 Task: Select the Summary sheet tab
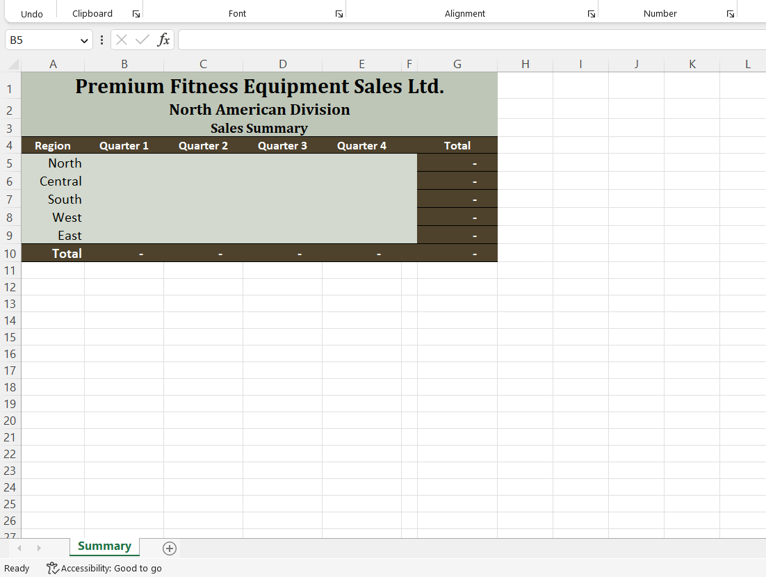(x=104, y=546)
